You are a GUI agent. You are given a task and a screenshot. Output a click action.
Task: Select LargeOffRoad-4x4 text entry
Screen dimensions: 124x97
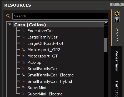[45, 43]
